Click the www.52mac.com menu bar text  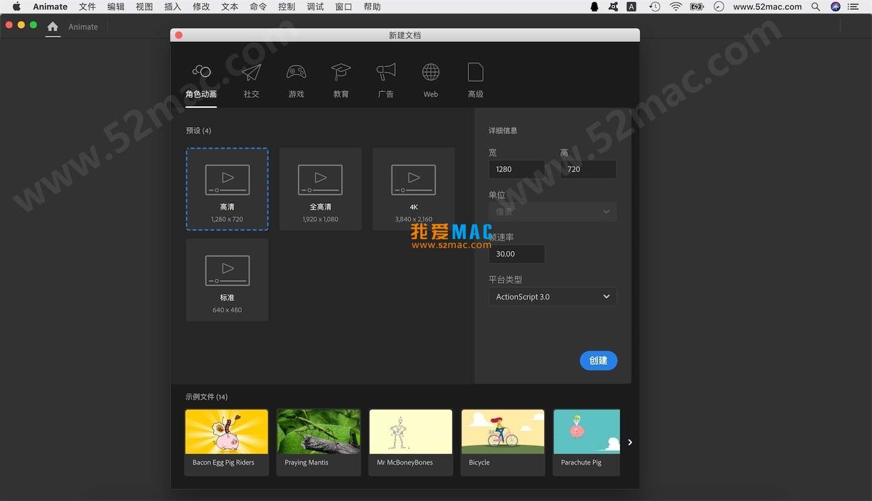(x=767, y=7)
